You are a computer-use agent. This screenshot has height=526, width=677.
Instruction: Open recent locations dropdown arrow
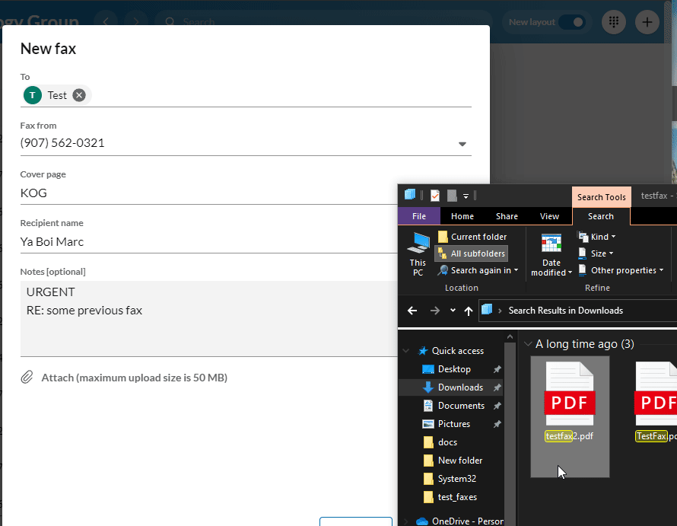point(453,311)
